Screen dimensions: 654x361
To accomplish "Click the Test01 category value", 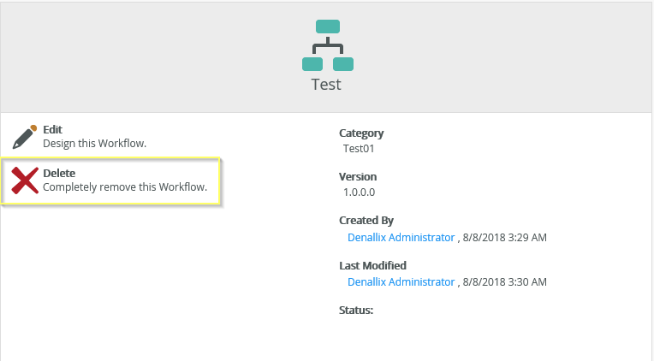I will coord(359,148).
